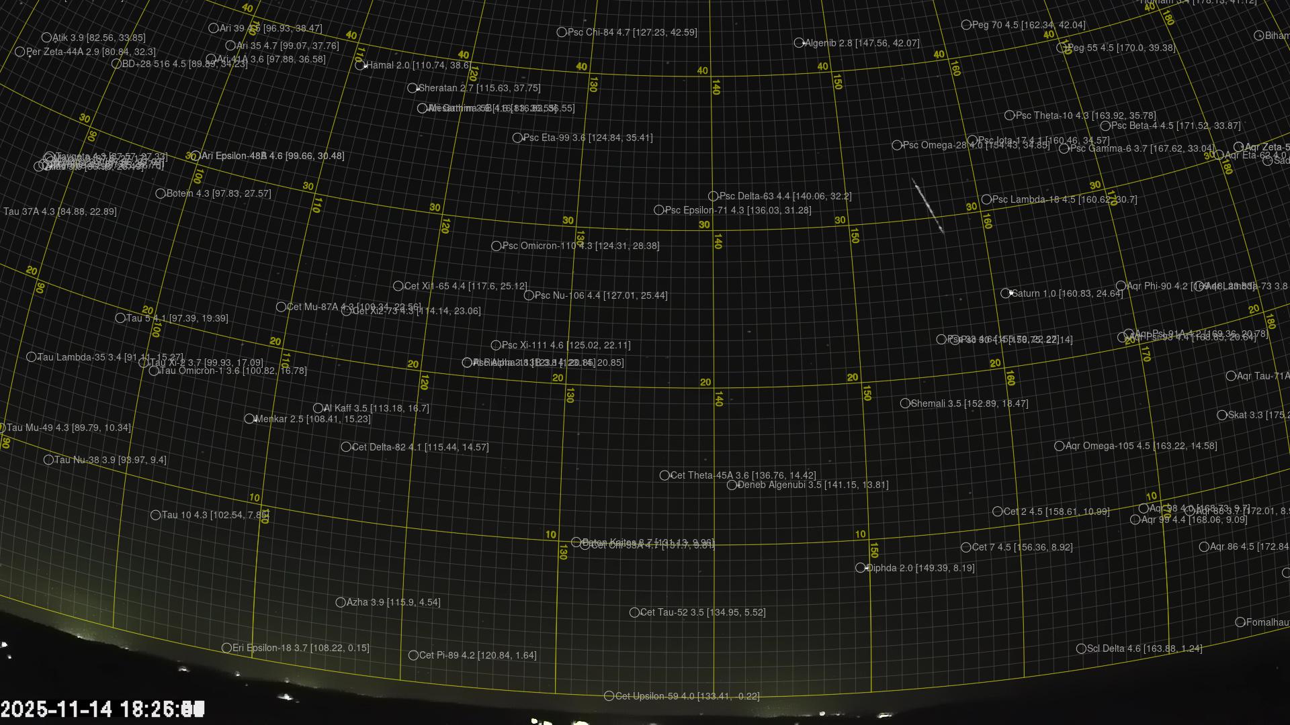1290x725 pixels.
Task: Click the Atik 3.9 star marker
Action: pos(46,38)
